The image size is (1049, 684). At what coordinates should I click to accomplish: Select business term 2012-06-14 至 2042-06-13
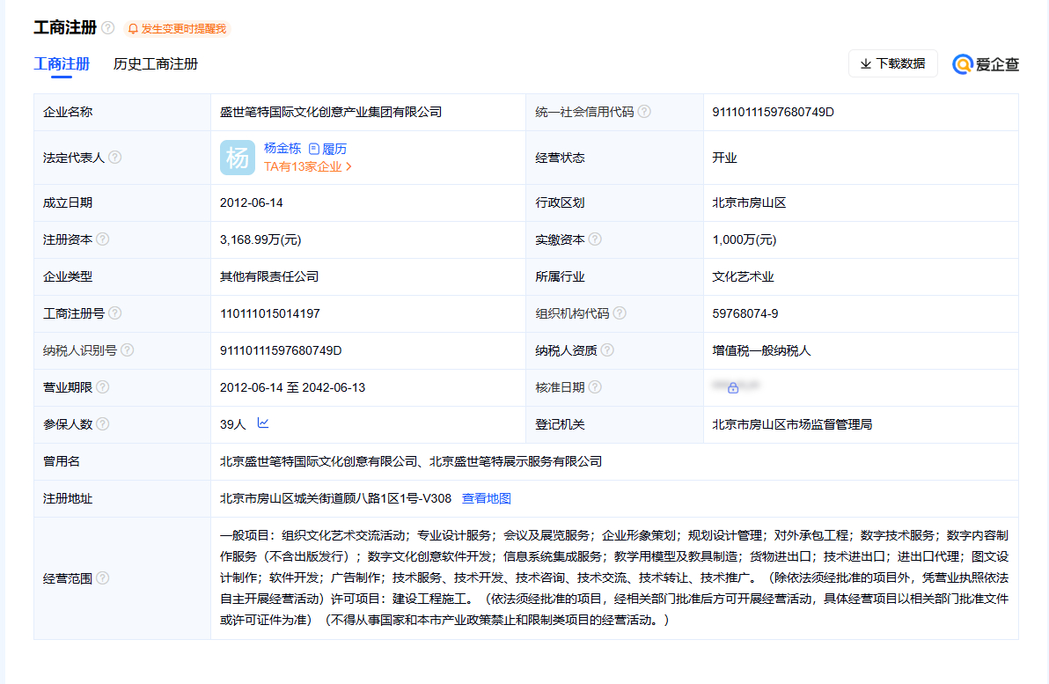point(292,387)
